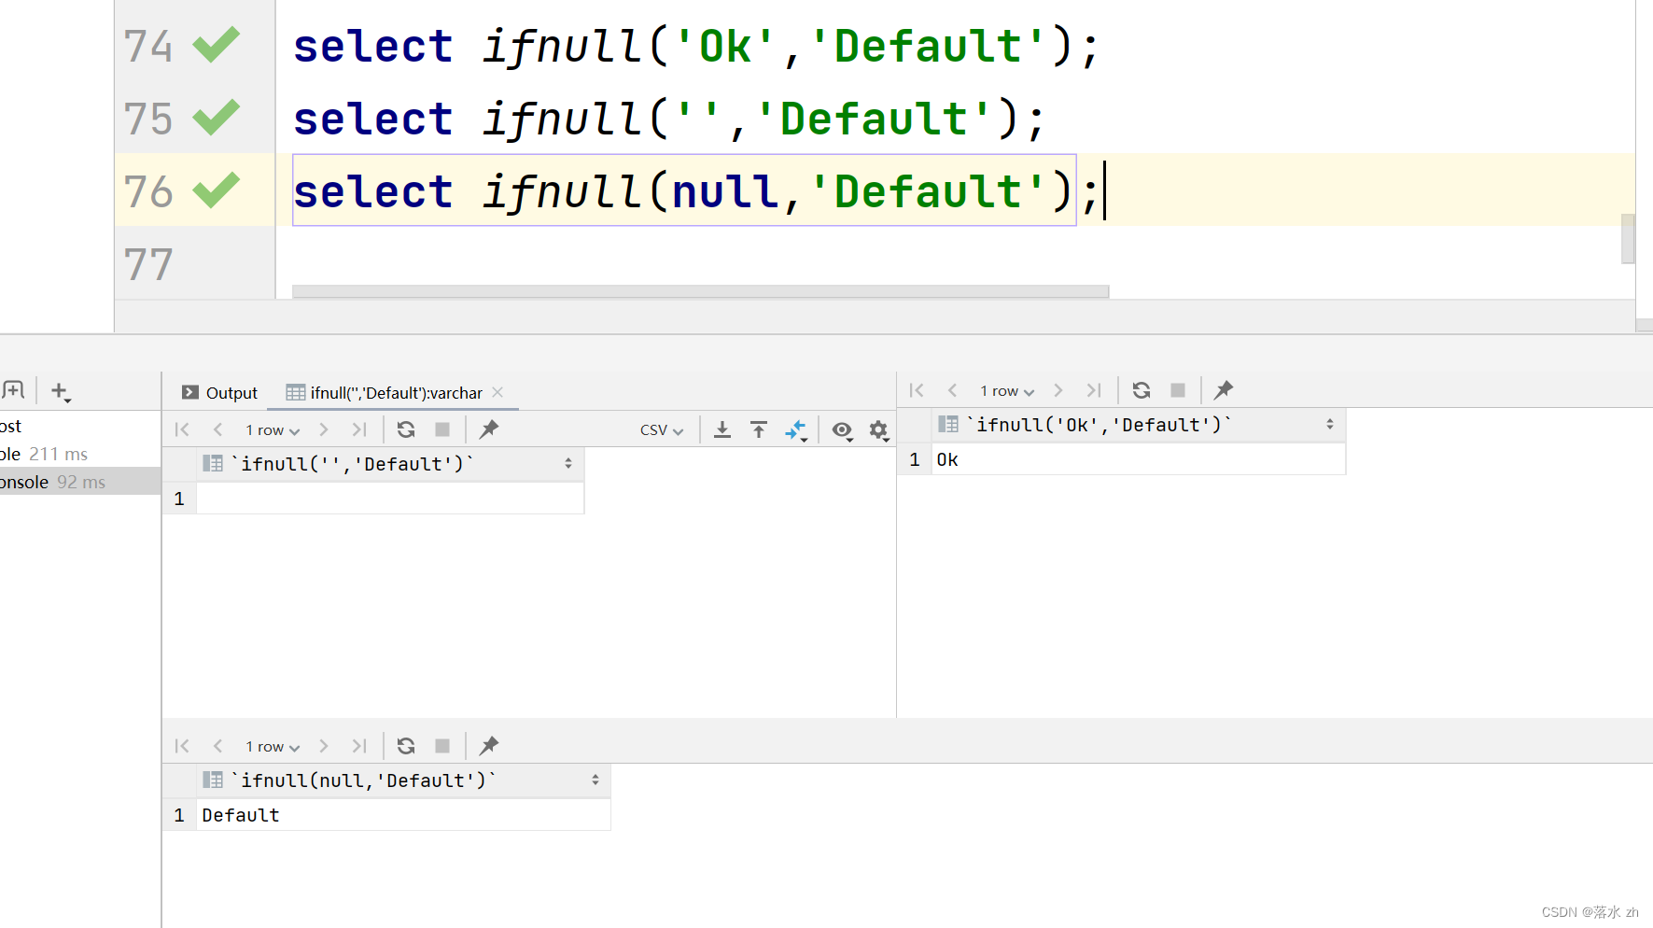Reload the ifnull(null,'Default') grid data
Screen dimensions: 1653x928
(x=406, y=746)
